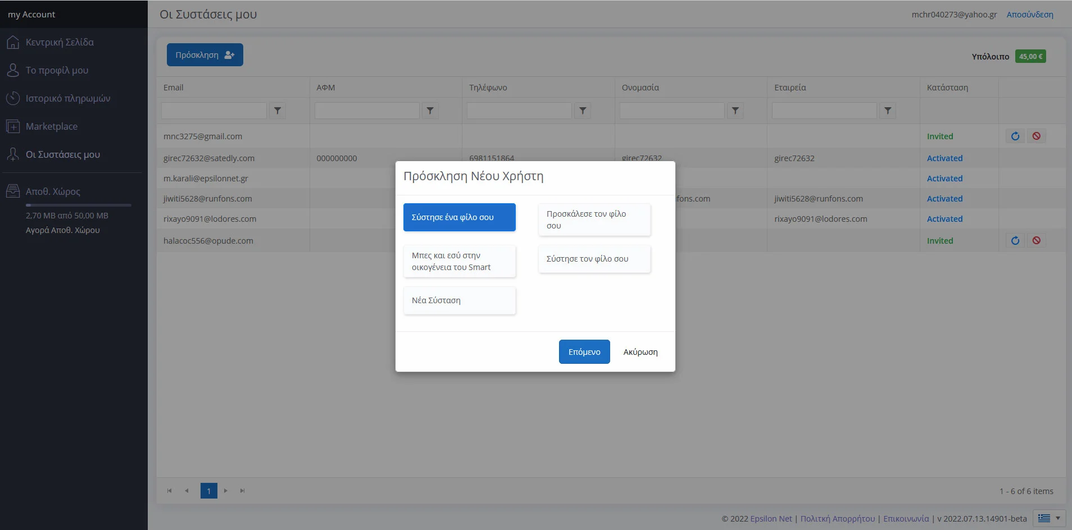
Task: Select the 'Σύστησε ένα φίλο σου' option
Action: click(x=459, y=217)
